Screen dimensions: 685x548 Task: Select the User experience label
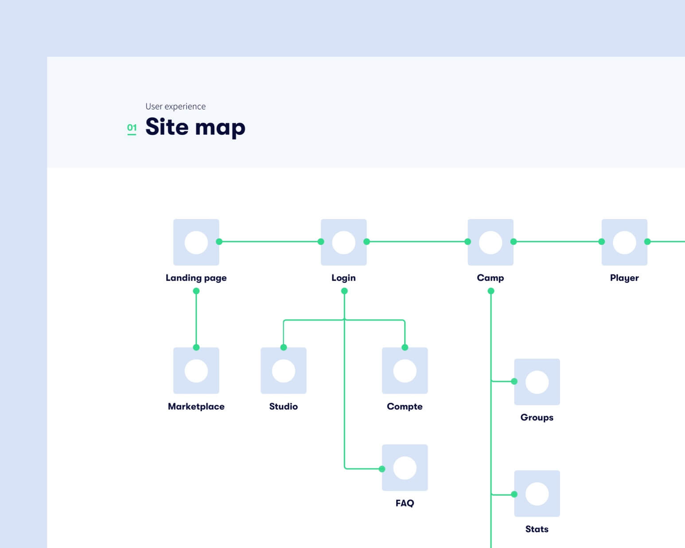pos(175,106)
